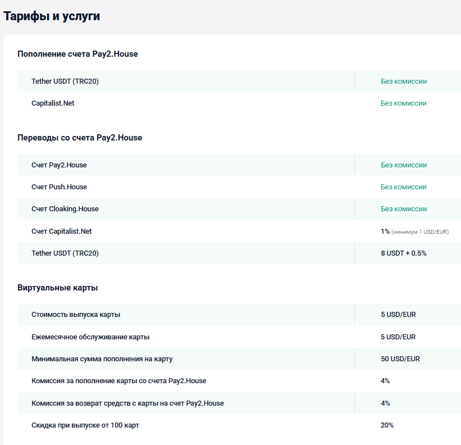Click 'Минимальная сумма пополнения на карту' label

(x=102, y=359)
